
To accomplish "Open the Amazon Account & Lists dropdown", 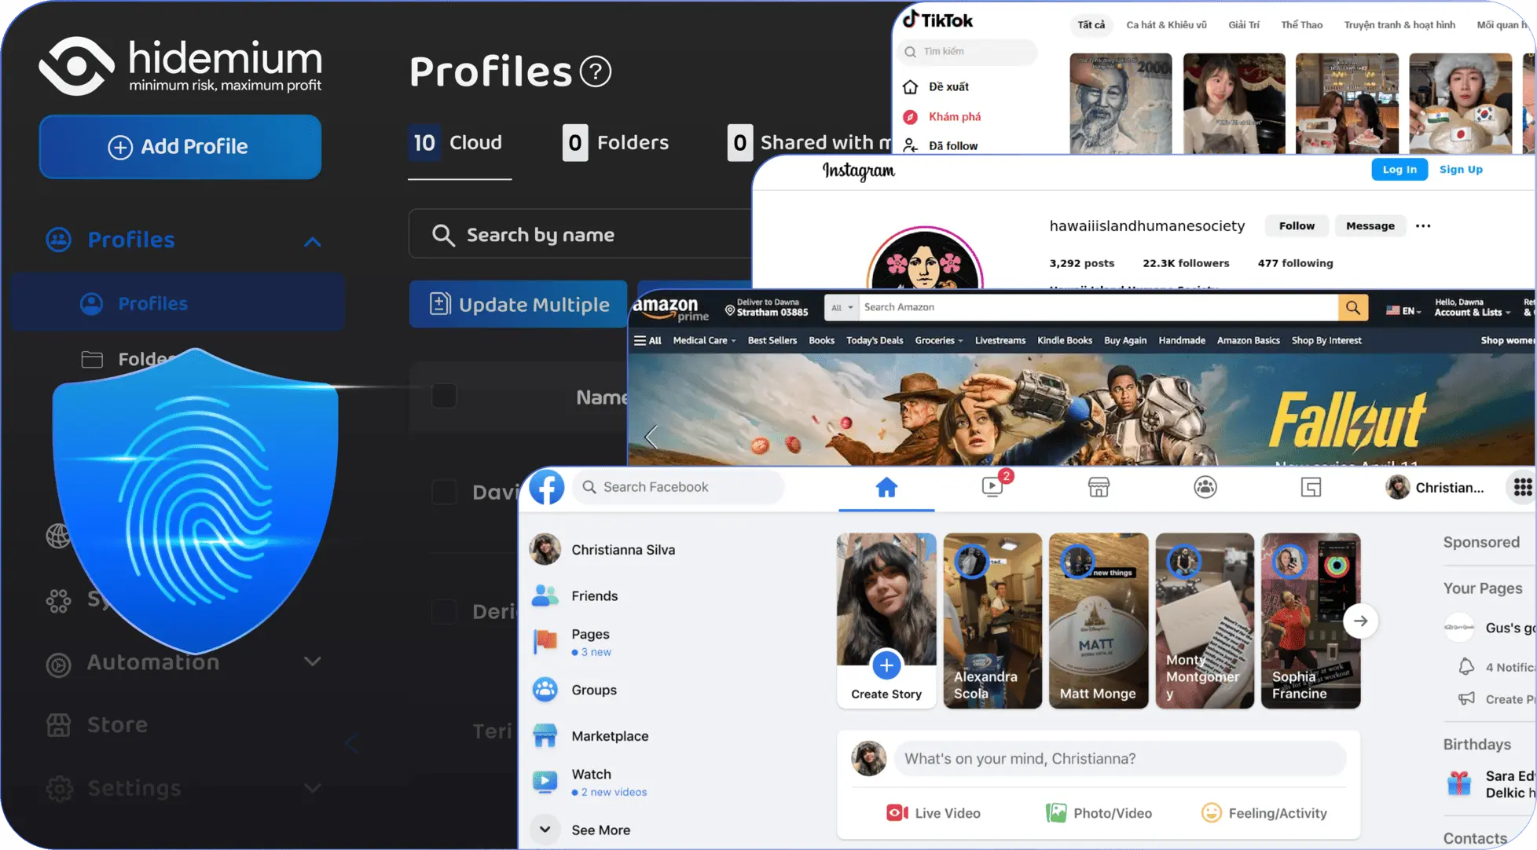I will [x=1473, y=308].
